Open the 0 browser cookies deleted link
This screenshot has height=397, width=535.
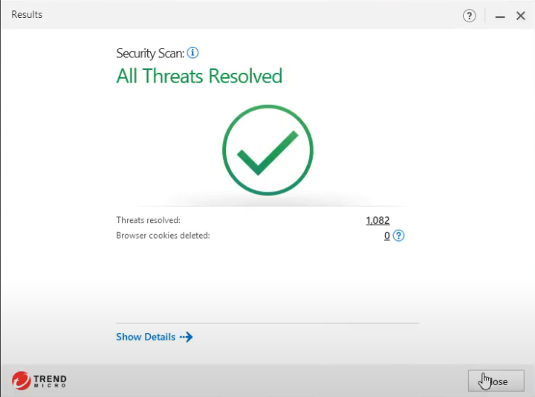point(386,236)
